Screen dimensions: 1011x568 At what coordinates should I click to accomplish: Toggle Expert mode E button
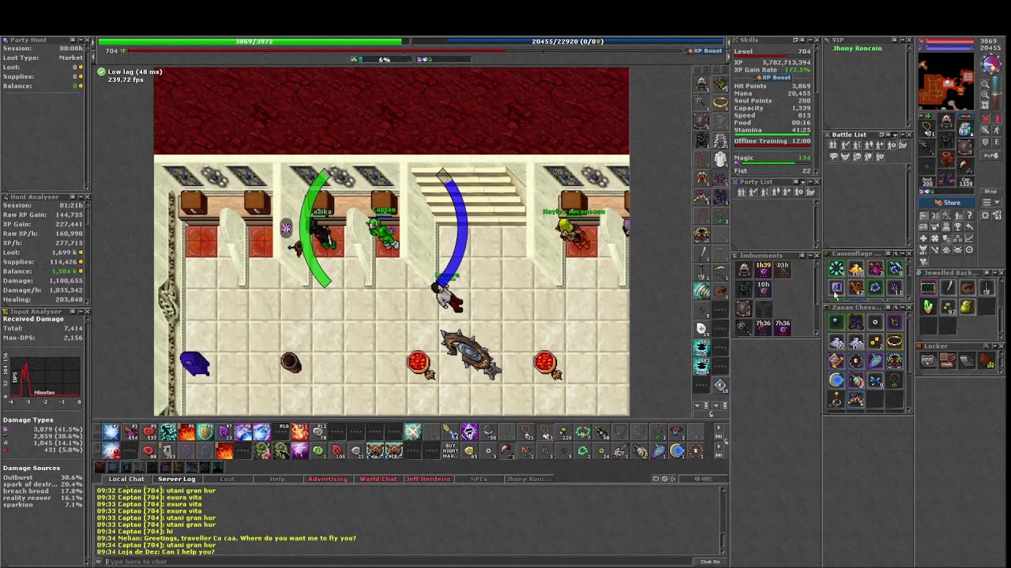(x=997, y=142)
